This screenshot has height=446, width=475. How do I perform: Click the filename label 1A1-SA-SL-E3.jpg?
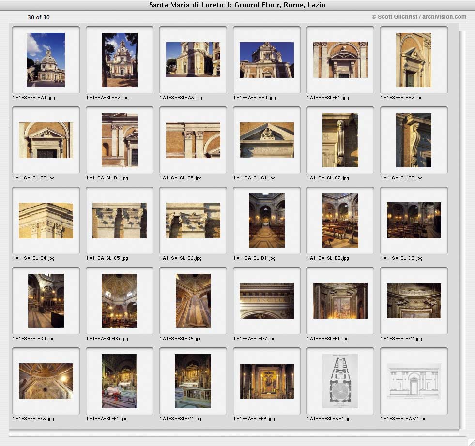[x=33, y=419]
